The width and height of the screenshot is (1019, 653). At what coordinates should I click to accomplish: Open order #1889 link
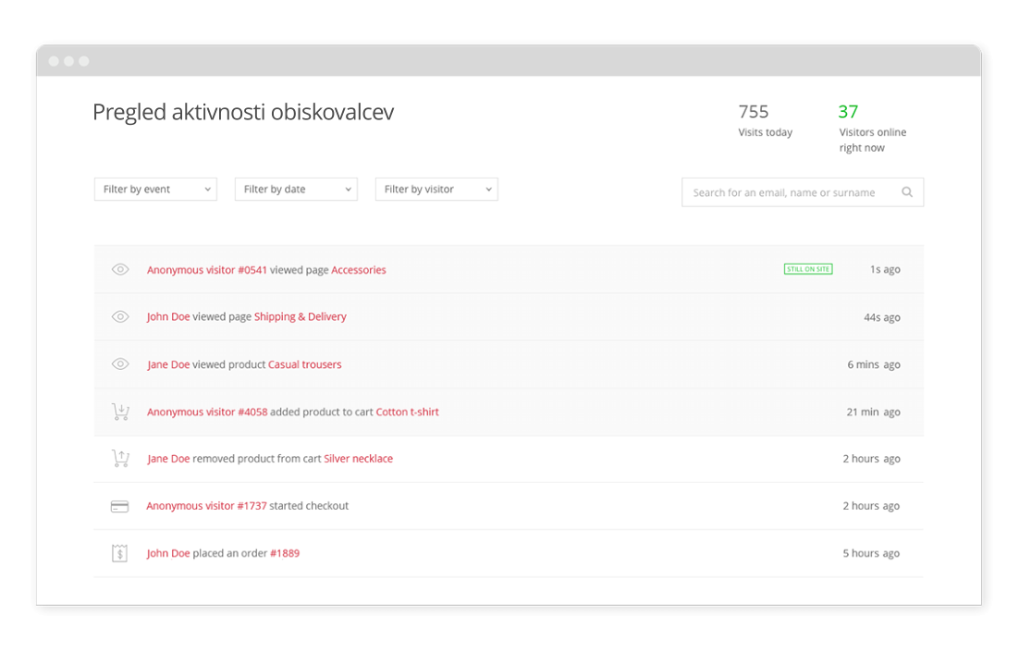285,553
